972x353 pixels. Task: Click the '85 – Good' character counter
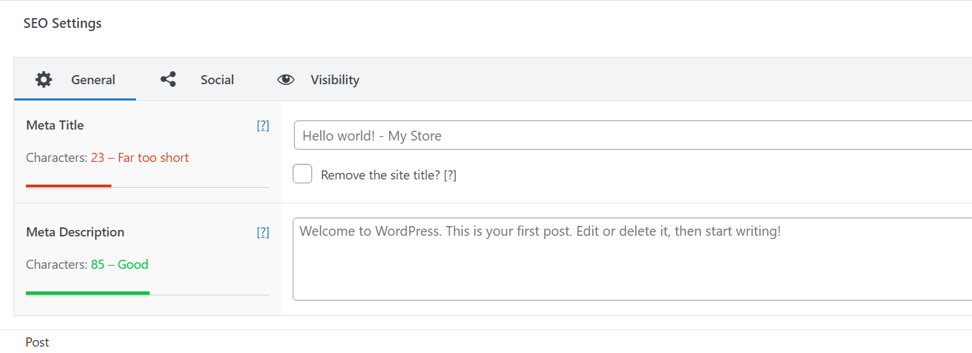click(120, 264)
